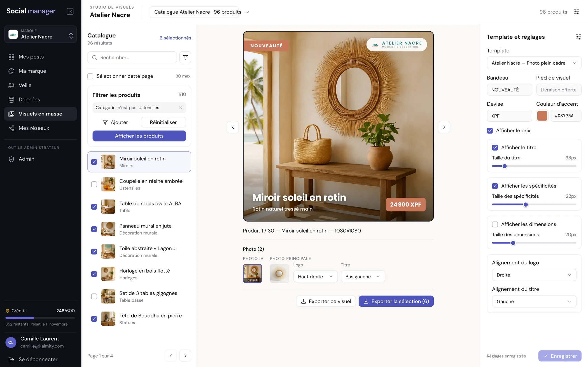Screen dimensions: 588x367
Task: Disable Afficher le prix checkbox
Action: (x=490, y=131)
